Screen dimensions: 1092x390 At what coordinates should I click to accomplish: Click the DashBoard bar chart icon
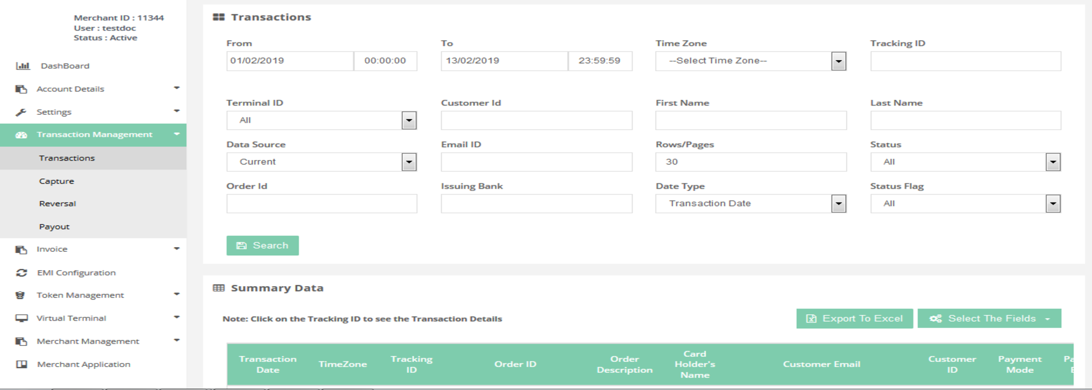click(x=22, y=66)
